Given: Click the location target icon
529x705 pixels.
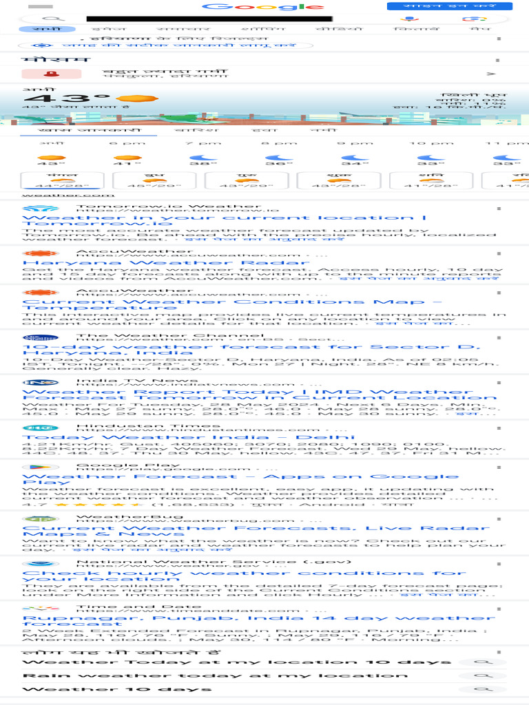Looking at the screenshot, I should [42, 45].
